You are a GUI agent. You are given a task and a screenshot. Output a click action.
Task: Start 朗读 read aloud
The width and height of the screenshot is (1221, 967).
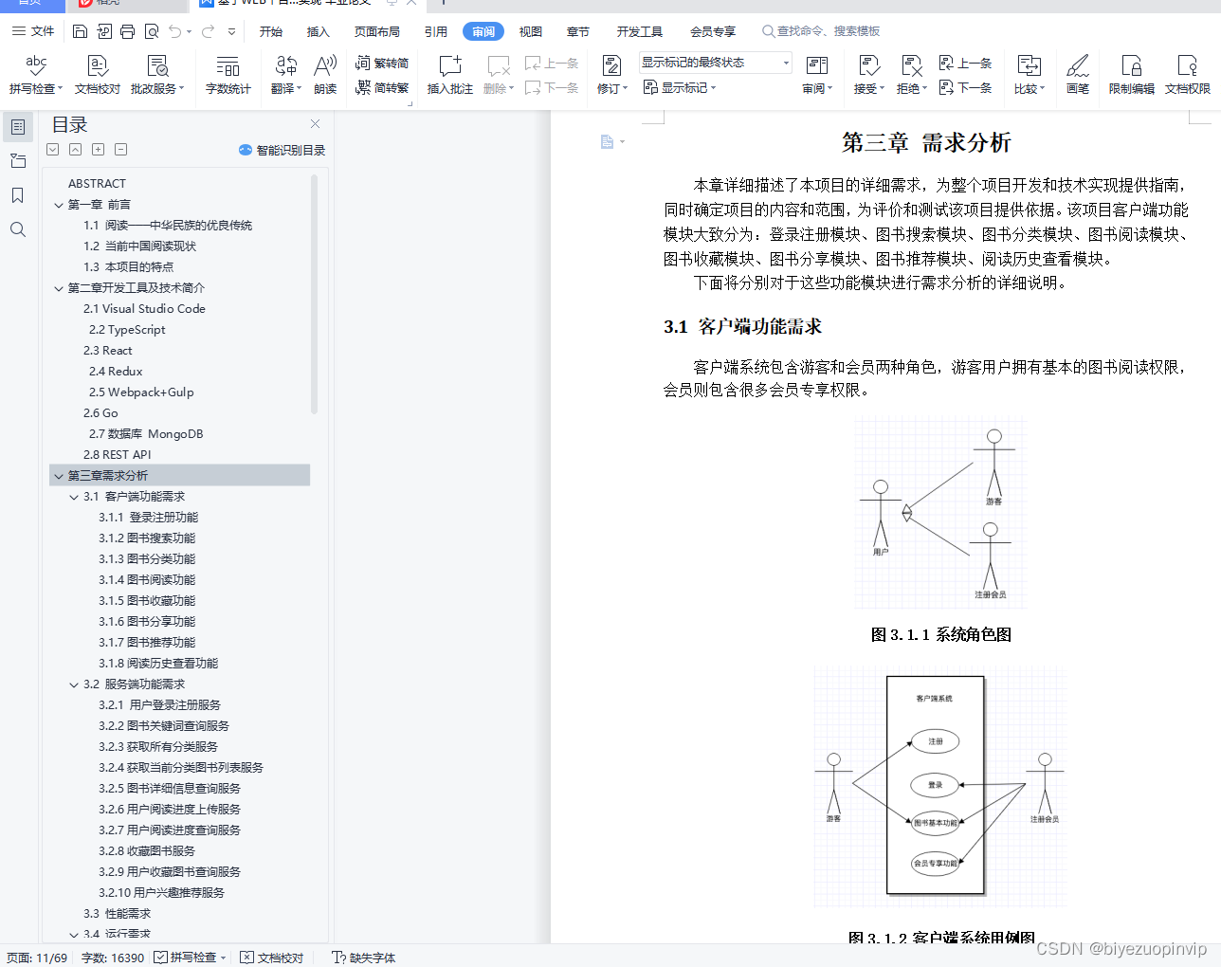click(324, 74)
